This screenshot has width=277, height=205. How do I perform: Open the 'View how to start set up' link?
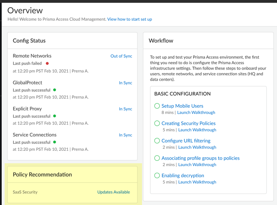(x=130, y=19)
